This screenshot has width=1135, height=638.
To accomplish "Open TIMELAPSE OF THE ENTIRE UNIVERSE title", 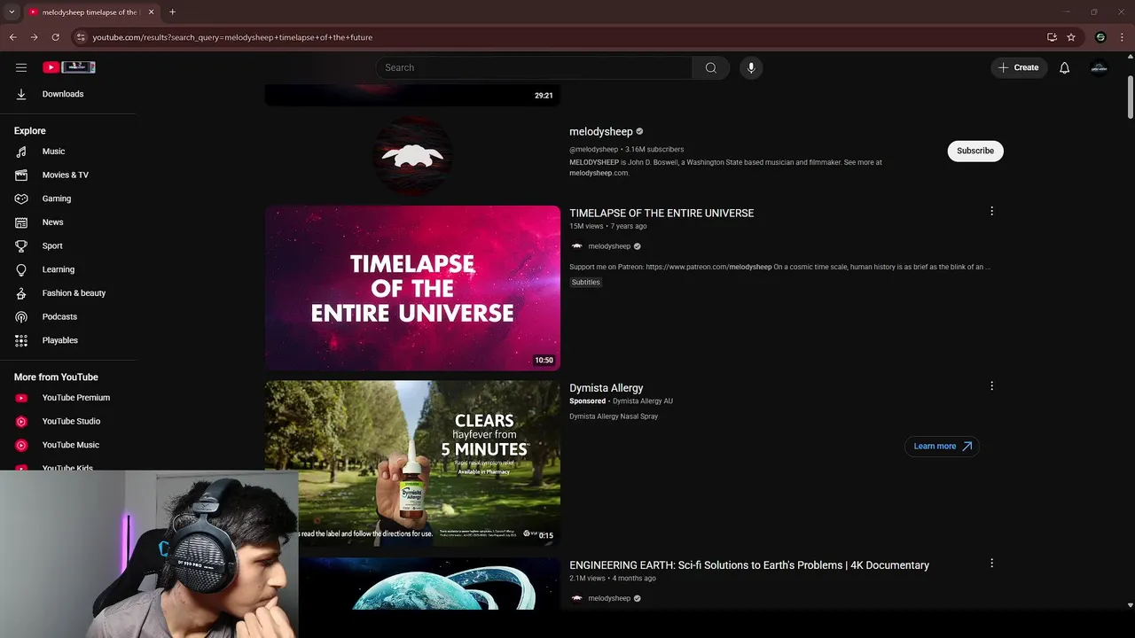I will [661, 213].
